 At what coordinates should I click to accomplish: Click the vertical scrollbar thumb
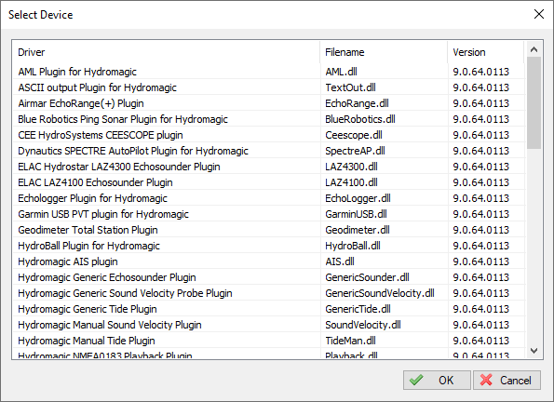[534, 102]
